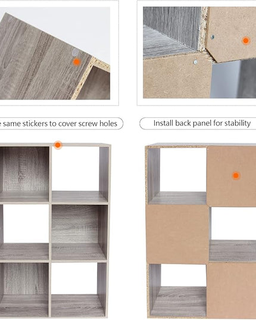Select the bottom-left open cube in the rear view
Viewport: 256px width, 320px height.
coord(178,290)
